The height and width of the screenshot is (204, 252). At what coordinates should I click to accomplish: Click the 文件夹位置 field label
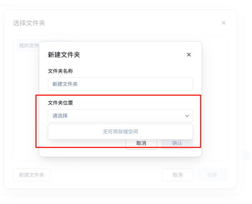(60, 103)
